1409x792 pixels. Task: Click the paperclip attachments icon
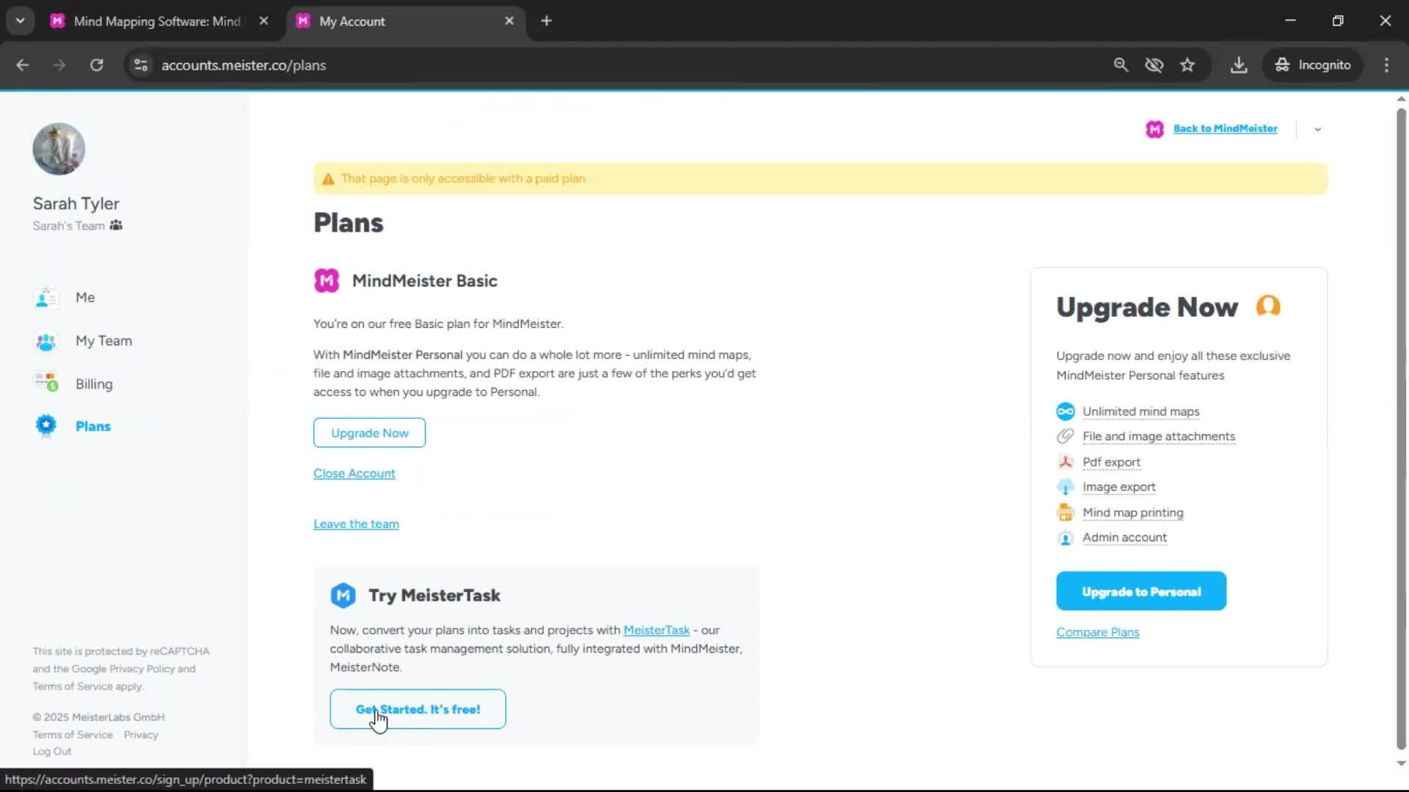click(x=1065, y=436)
